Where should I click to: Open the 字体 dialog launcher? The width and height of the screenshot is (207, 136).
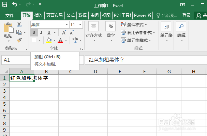(82, 49)
